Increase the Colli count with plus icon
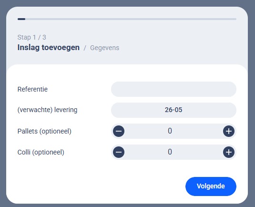 tap(229, 152)
